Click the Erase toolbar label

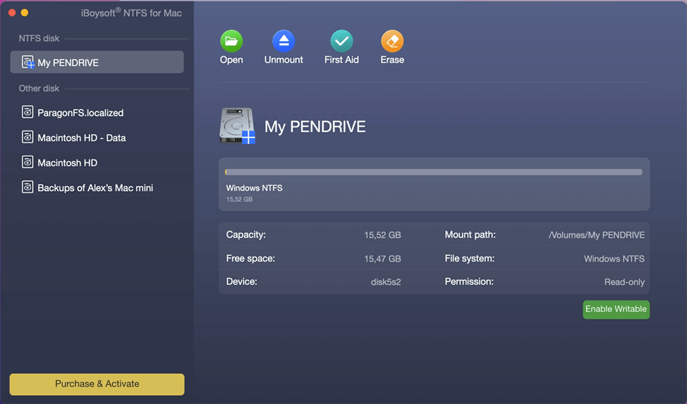392,60
